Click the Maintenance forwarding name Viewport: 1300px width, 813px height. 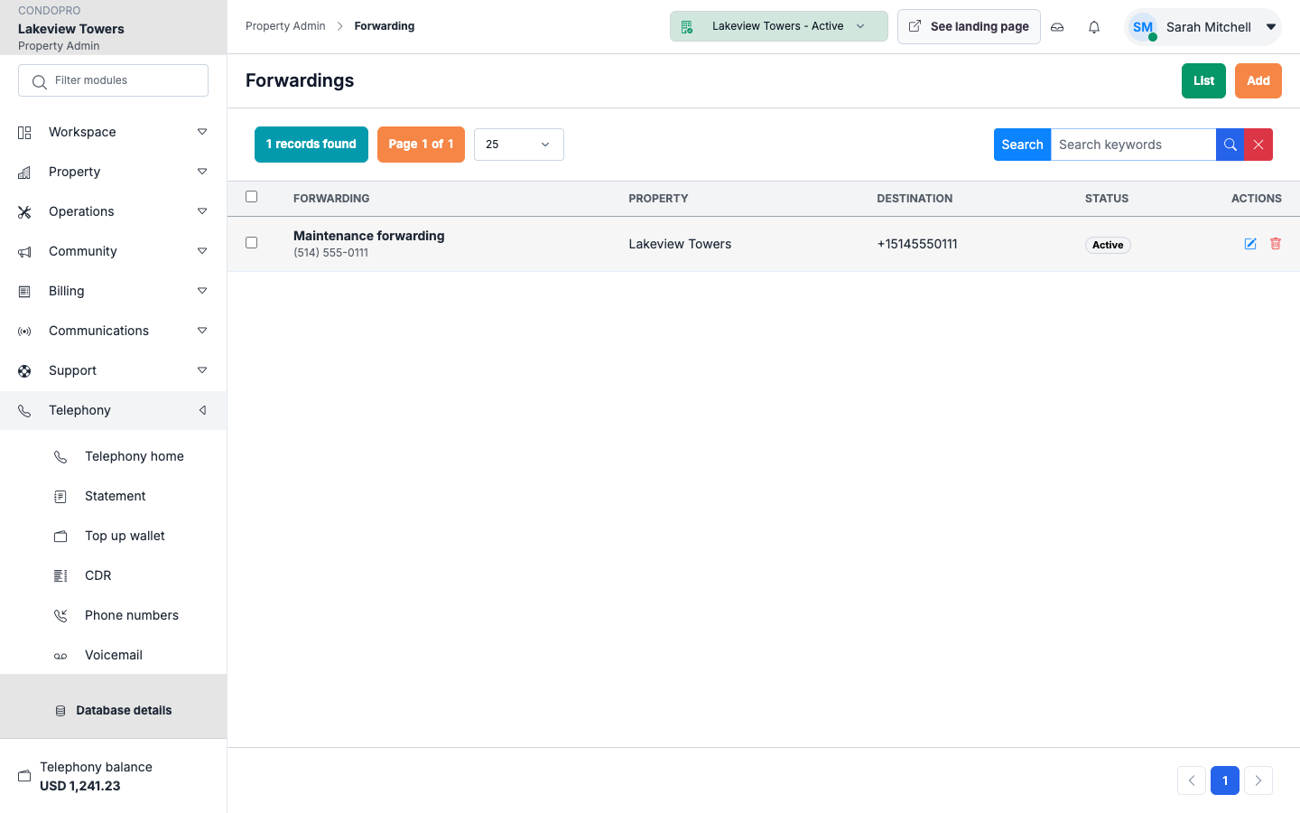tap(368, 236)
